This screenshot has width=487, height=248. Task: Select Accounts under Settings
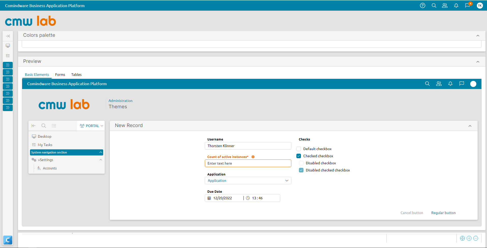[x=50, y=168]
